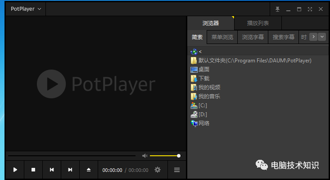The width and height of the screenshot is (330, 180).
Task: Select the 搜索字幕 sub-tab
Action: 284,37
